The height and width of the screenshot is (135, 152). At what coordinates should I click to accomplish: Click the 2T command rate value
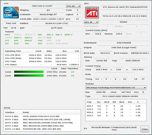click(x=143, y=79)
